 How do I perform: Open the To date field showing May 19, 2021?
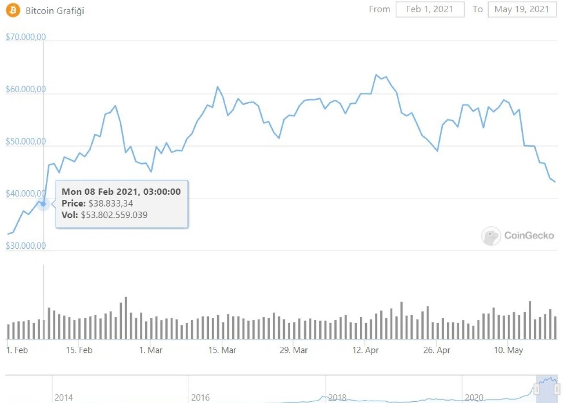coord(522,9)
